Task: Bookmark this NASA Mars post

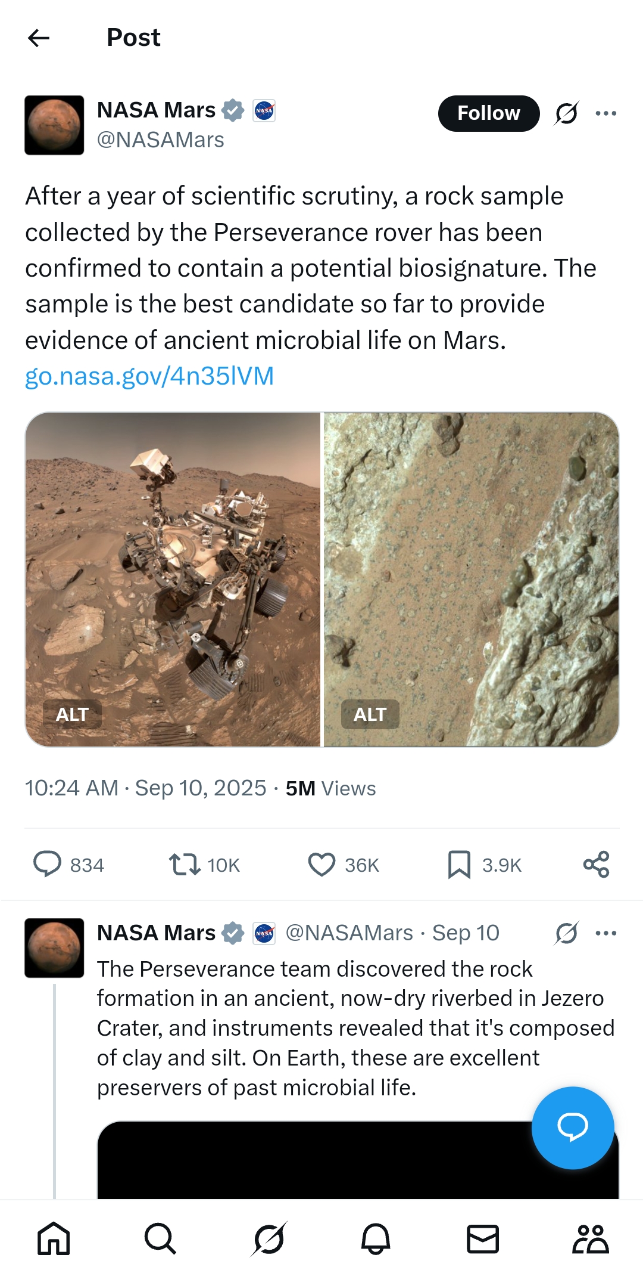Action: (x=459, y=864)
